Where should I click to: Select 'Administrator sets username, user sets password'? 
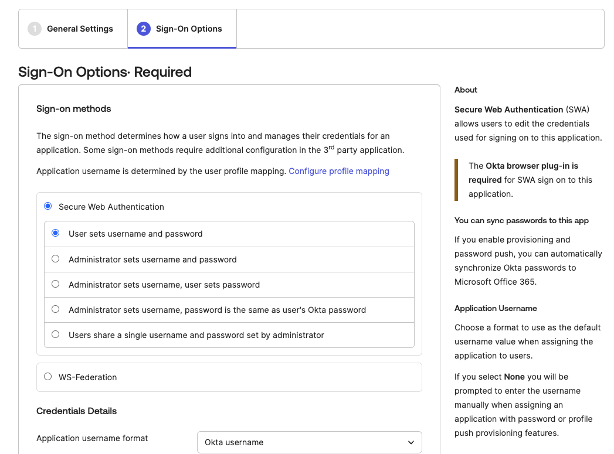tap(56, 284)
